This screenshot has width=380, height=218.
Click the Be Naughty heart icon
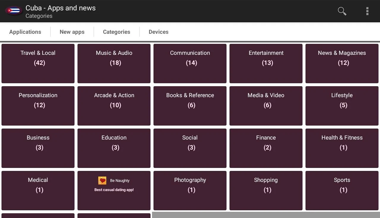point(102,180)
